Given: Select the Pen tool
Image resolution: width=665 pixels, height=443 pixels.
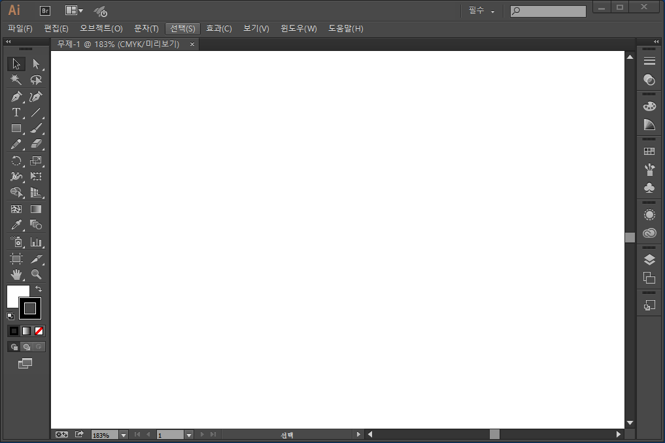Looking at the screenshot, I should [16, 97].
